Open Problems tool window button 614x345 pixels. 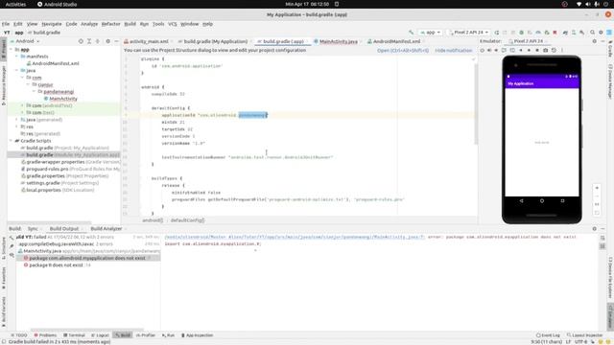tap(45, 335)
